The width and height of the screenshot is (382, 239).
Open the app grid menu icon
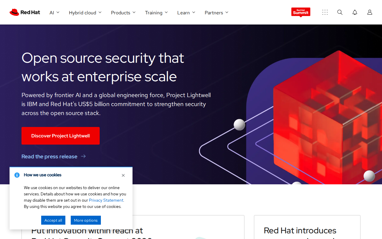tap(325, 12)
